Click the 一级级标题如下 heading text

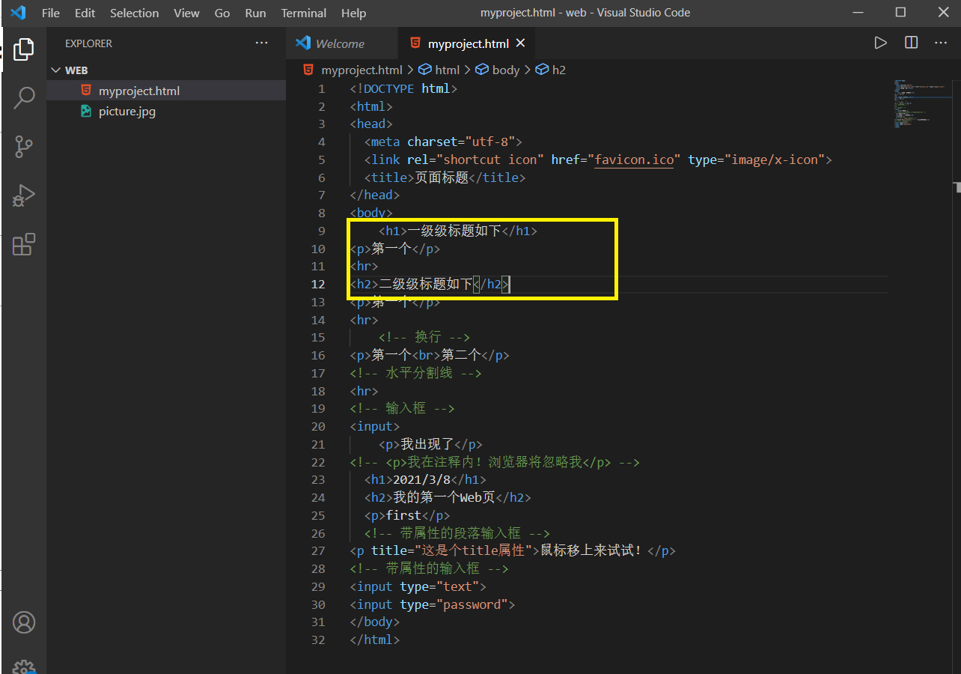pyautogui.click(x=454, y=231)
